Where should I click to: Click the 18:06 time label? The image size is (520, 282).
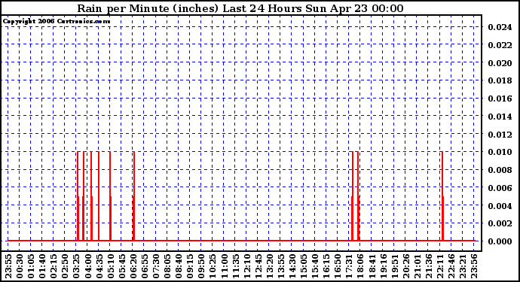point(360,266)
